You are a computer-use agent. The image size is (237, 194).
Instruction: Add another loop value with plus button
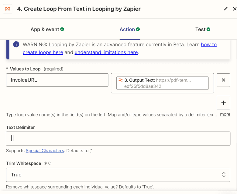coord(223,103)
